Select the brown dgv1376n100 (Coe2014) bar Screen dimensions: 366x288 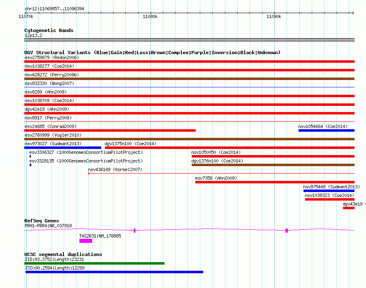[x=273, y=165]
